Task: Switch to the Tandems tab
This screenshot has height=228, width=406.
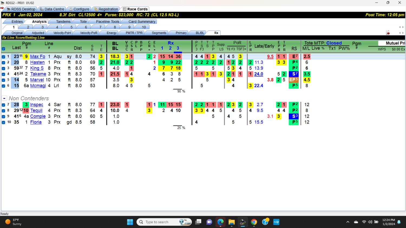Action: [x=63, y=22]
